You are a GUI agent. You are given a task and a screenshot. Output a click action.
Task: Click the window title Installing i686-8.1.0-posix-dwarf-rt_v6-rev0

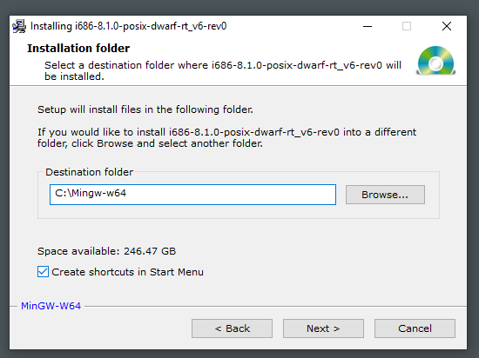(129, 26)
